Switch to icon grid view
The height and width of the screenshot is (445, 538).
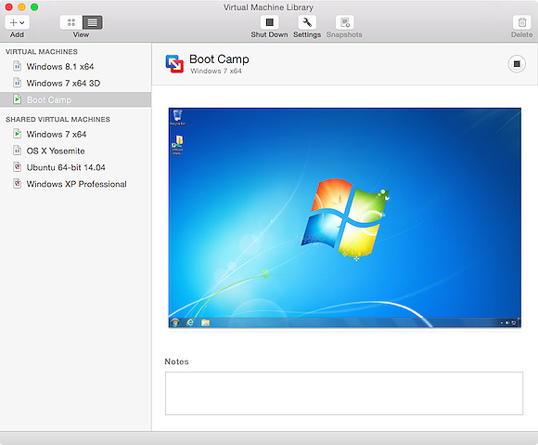71,22
